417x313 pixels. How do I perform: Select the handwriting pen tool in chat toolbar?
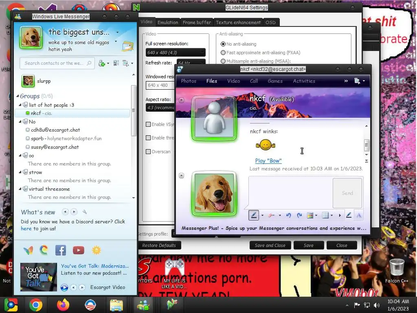tap(254, 215)
